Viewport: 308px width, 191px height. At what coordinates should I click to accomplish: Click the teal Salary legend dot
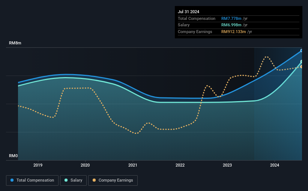click(x=66, y=180)
